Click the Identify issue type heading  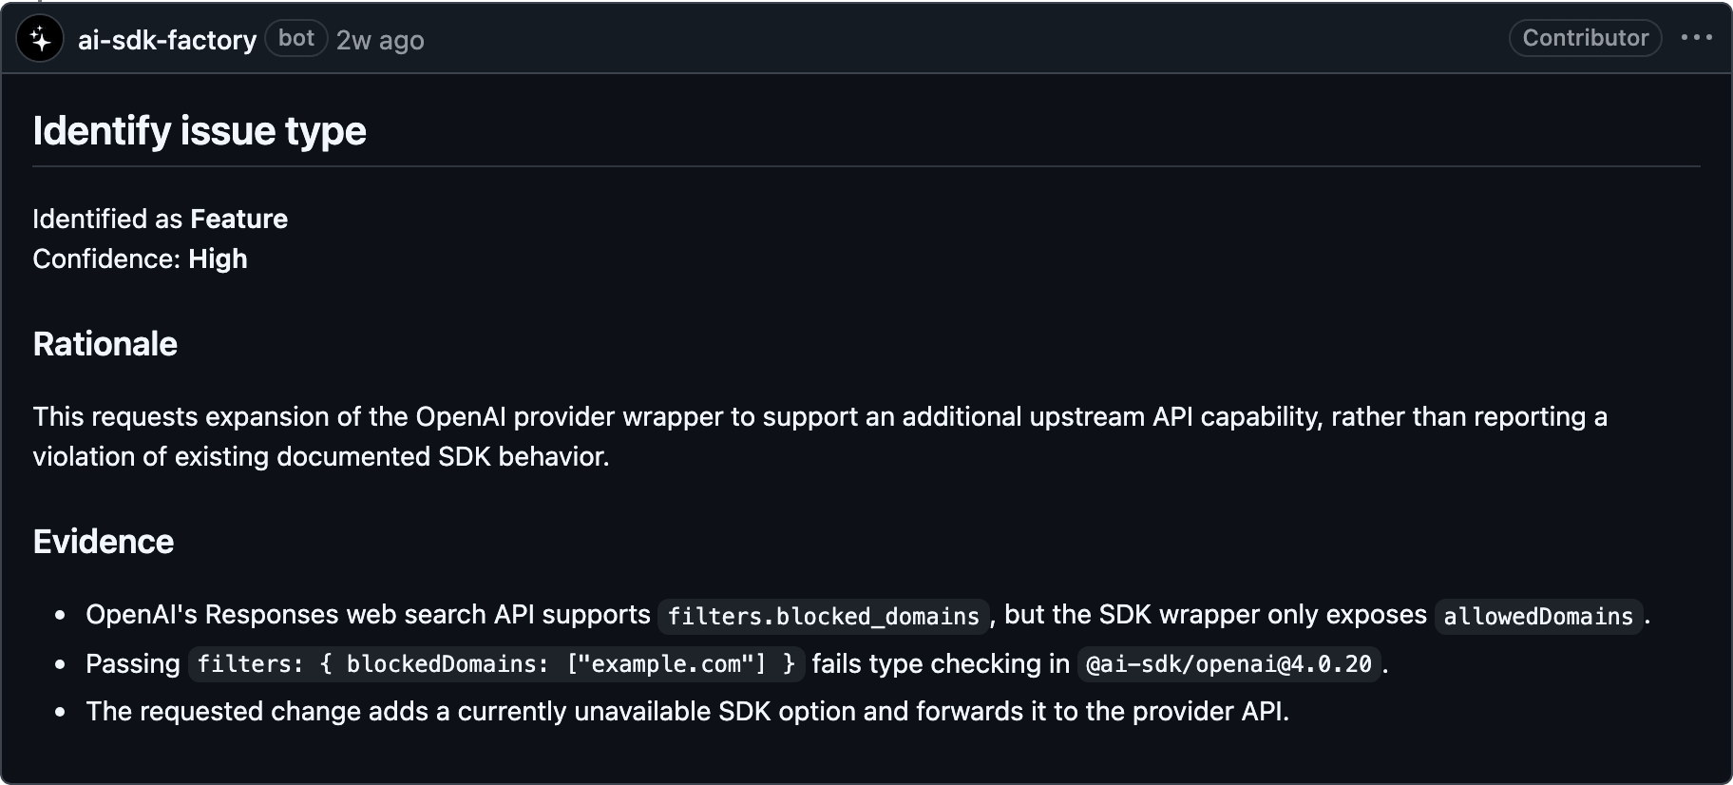pyautogui.click(x=200, y=131)
